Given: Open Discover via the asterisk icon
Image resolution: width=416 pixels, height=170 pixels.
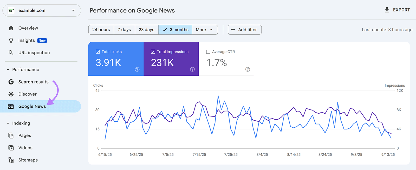Looking at the screenshot, I should [11, 94].
